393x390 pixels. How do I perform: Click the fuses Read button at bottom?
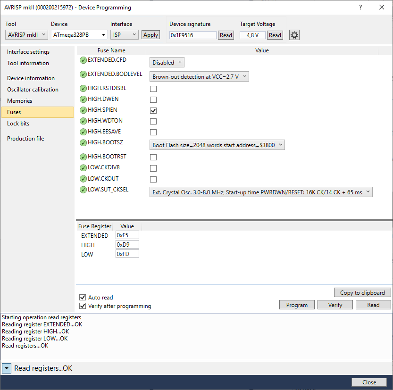pyautogui.click(x=373, y=305)
